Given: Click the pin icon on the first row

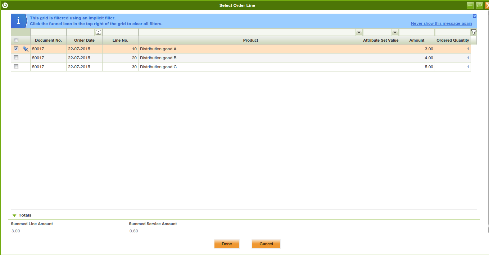Looking at the screenshot, I should [26, 49].
